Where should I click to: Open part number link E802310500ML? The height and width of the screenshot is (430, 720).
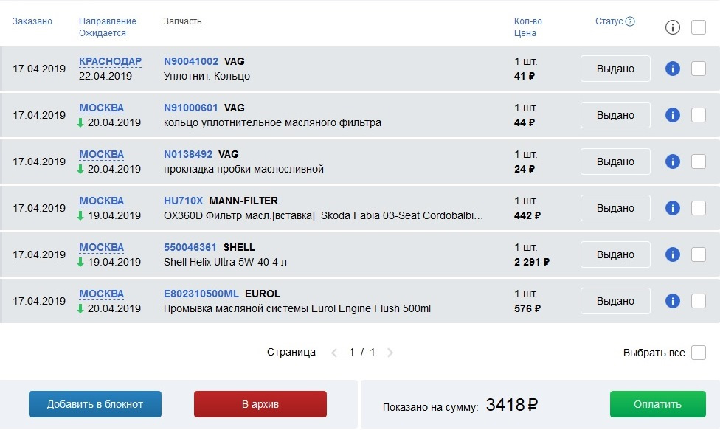[x=201, y=294]
